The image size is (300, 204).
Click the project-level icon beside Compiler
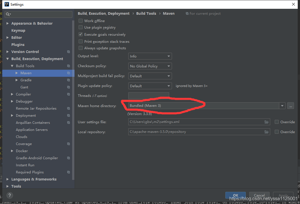(68, 94)
